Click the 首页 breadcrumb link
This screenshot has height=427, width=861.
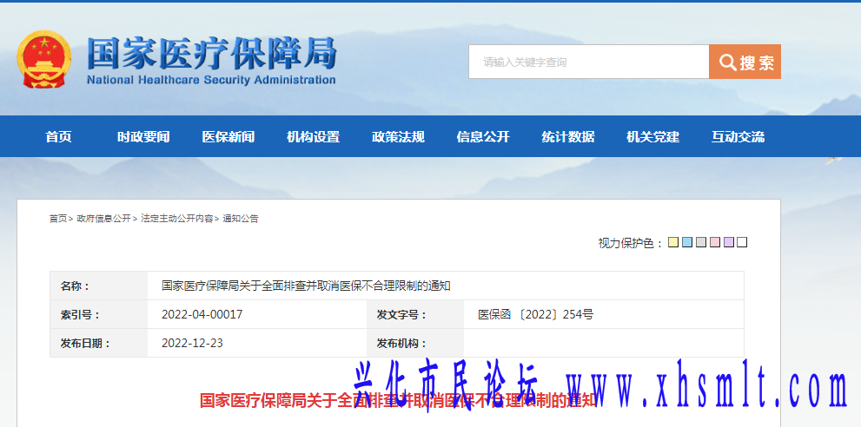(x=58, y=219)
